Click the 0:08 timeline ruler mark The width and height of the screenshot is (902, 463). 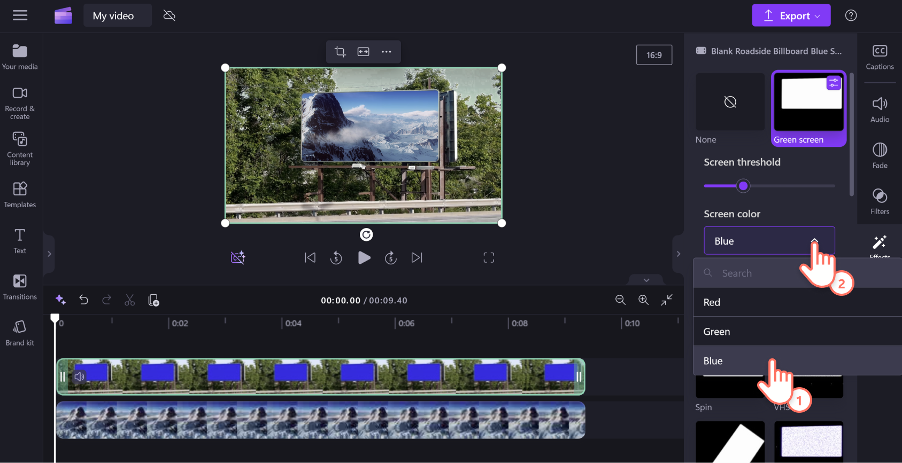pos(520,323)
